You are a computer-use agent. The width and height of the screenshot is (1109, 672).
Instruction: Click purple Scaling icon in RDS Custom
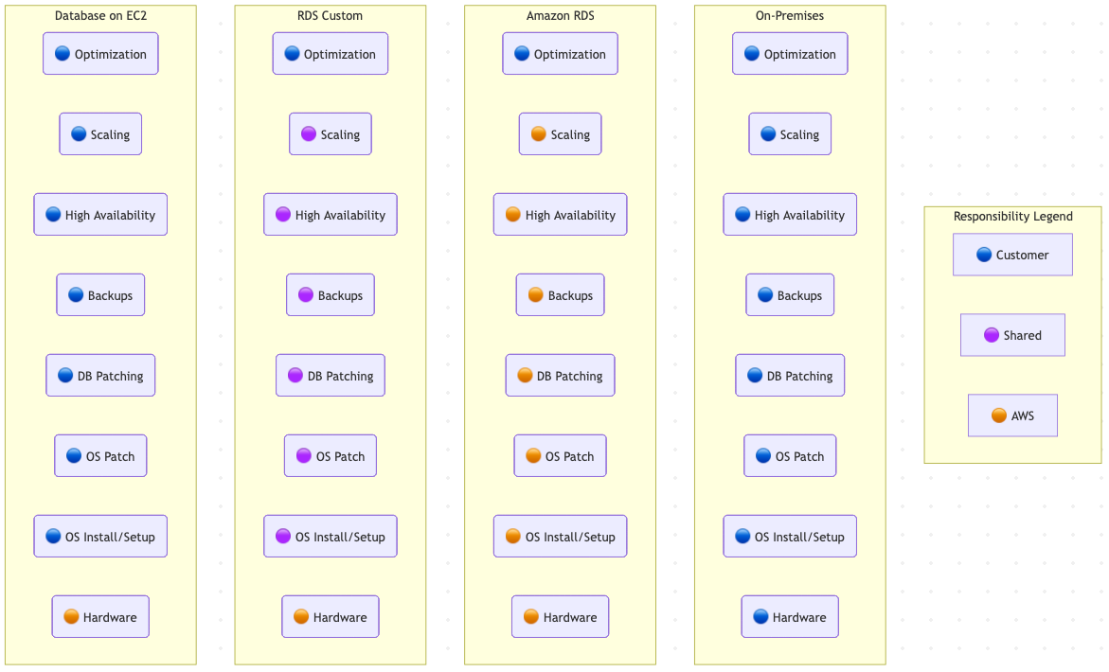[309, 134]
